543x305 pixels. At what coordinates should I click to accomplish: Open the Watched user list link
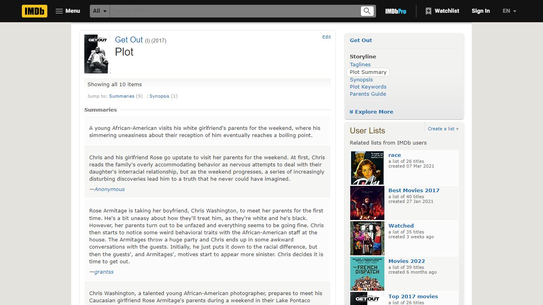tap(401, 226)
